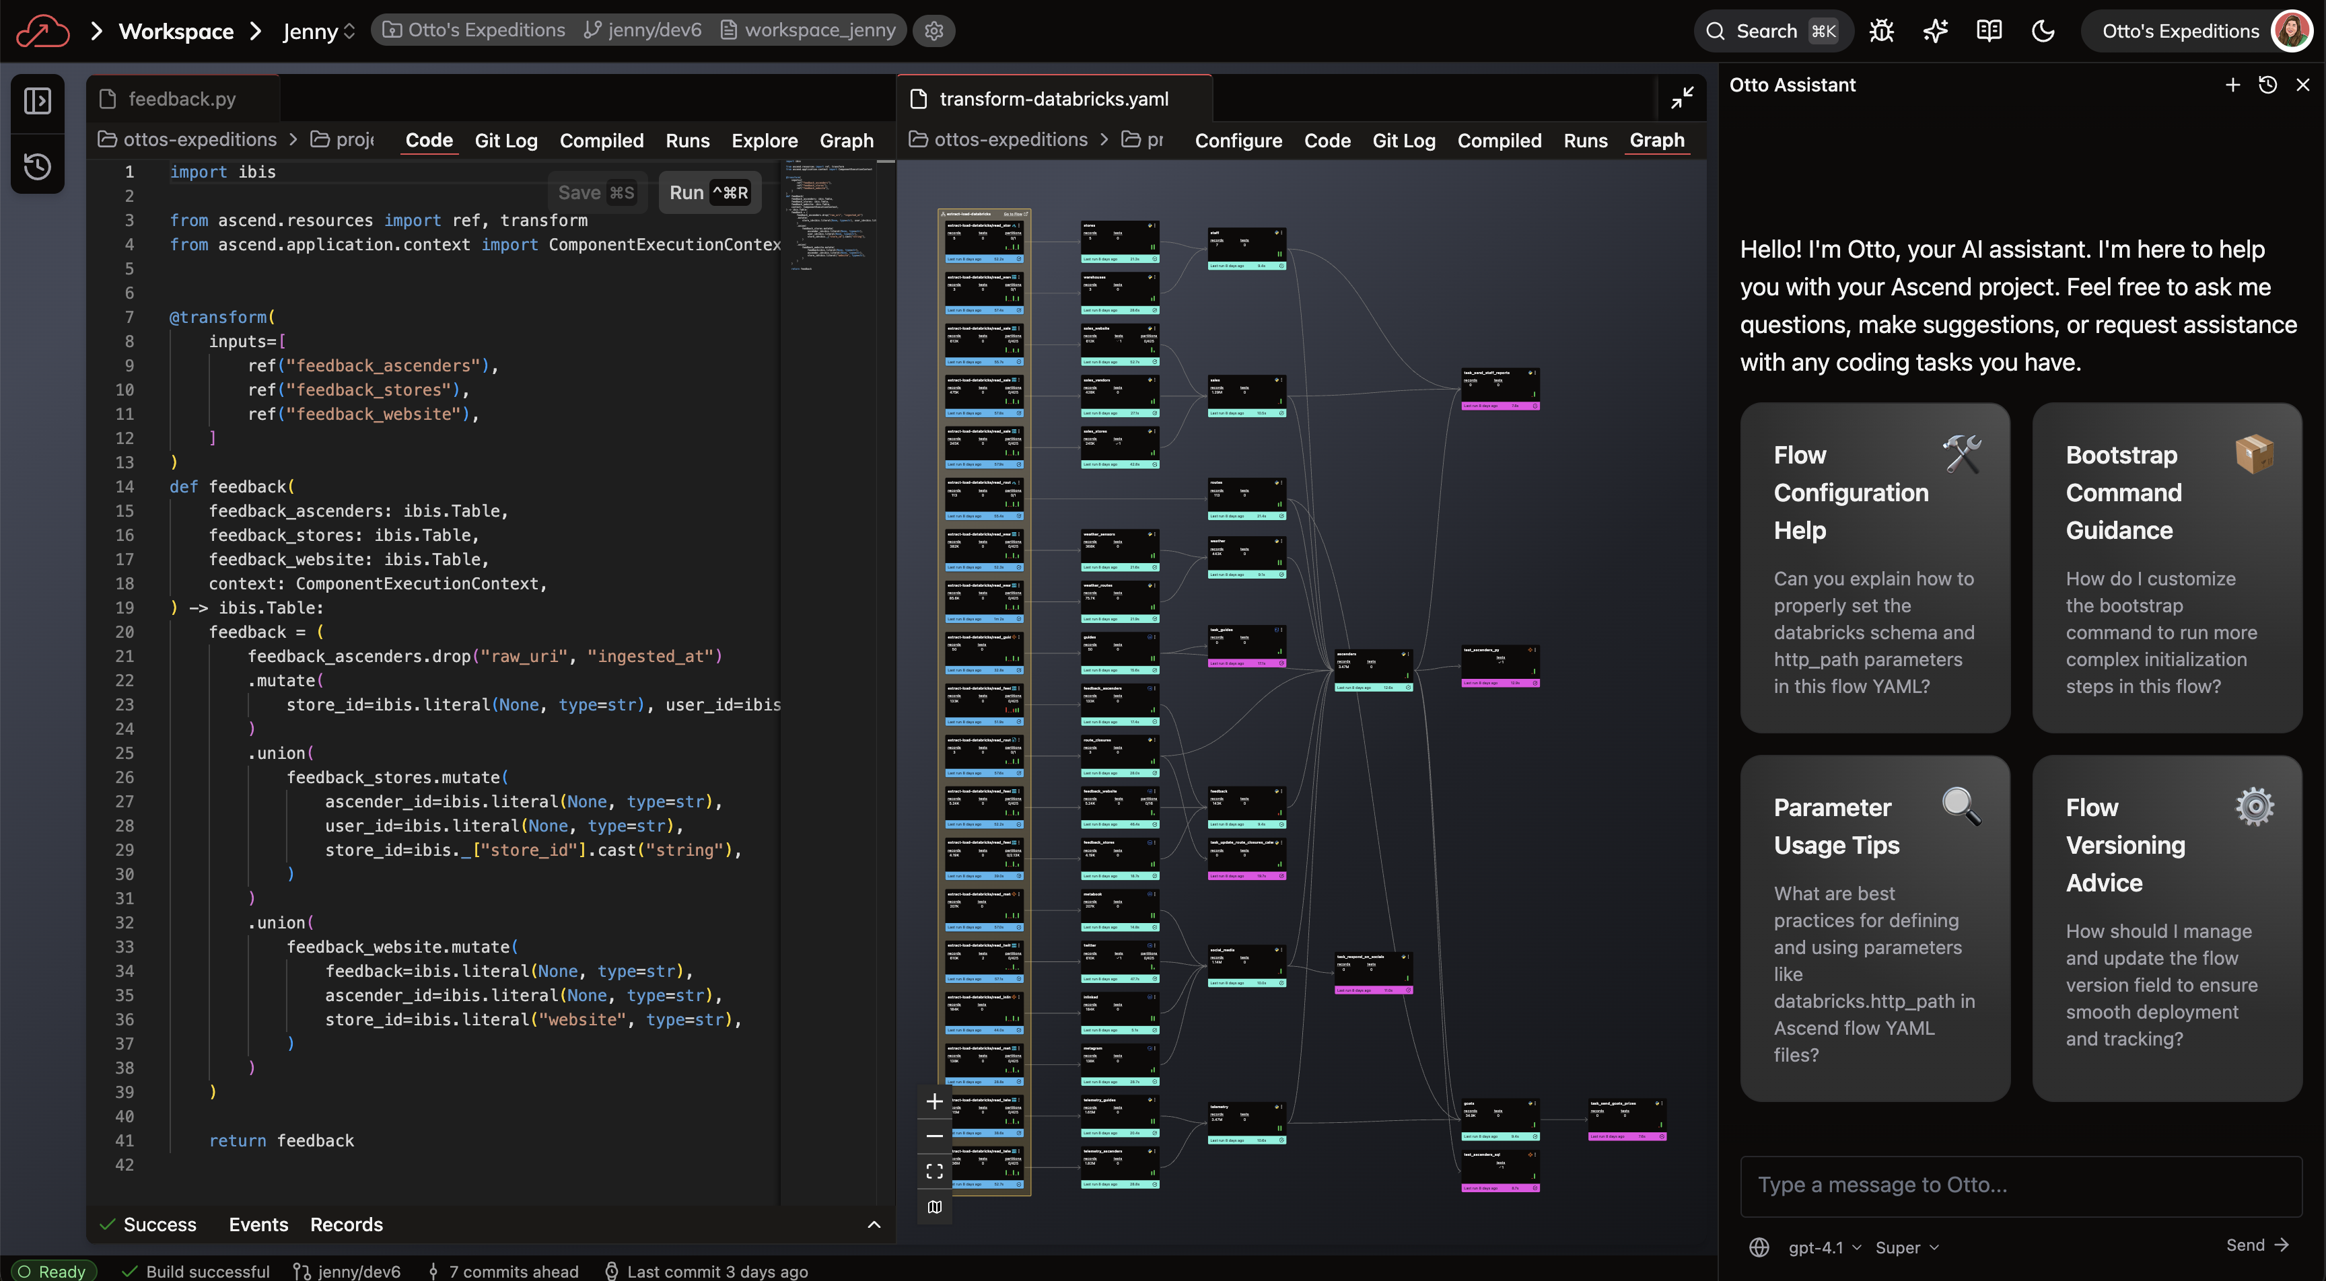Open Runs tab in yaml pane
The width and height of the screenshot is (2326, 1281).
tap(1585, 140)
